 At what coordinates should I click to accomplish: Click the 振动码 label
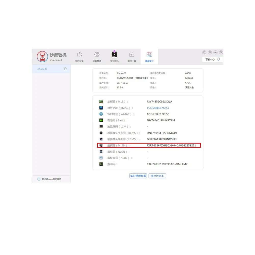(x=112, y=164)
